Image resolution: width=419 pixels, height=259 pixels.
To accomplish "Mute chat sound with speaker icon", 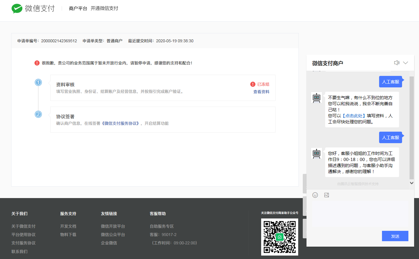I will (397, 63).
